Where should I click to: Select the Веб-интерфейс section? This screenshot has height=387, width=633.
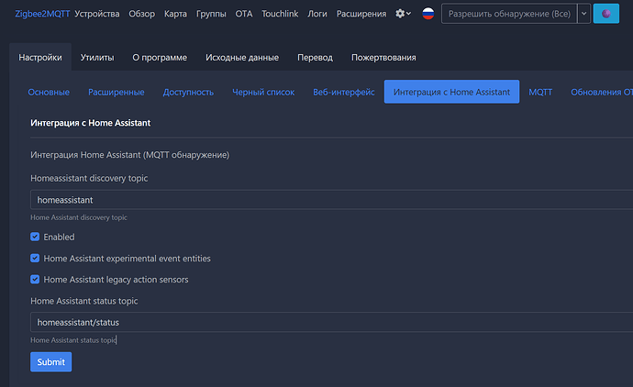point(343,92)
